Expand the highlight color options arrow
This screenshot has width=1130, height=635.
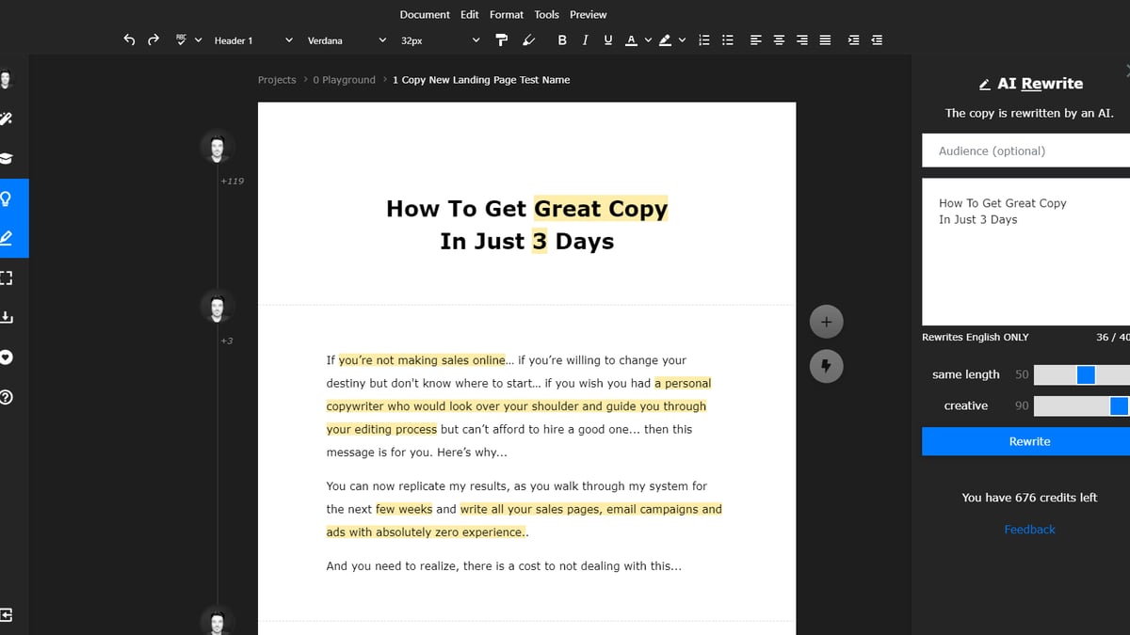click(682, 40)
